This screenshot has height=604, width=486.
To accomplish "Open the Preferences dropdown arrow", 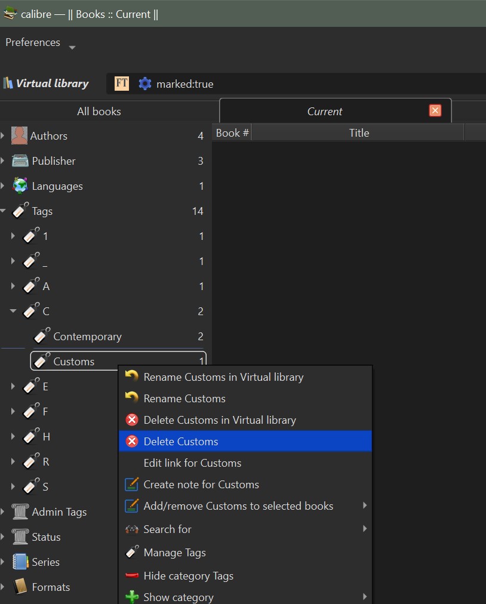I will pyautogui.click(x=72, y=47).
